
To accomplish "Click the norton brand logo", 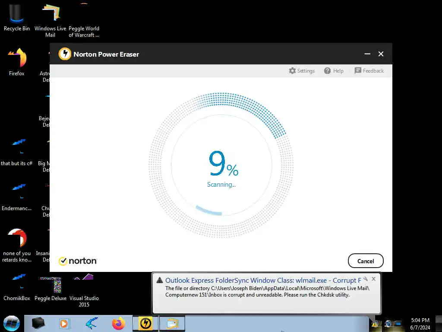I will [78, 261].
